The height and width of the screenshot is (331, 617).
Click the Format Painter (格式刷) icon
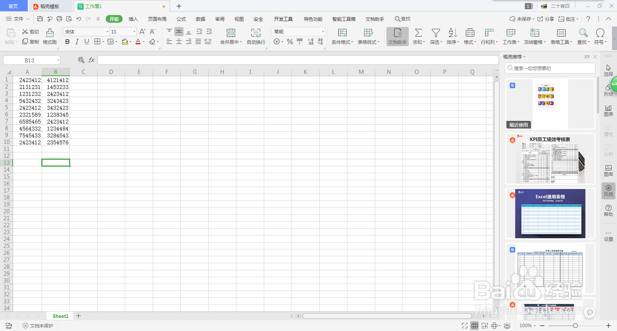pos(50,32)
